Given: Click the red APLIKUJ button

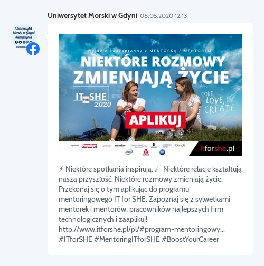Looking at the screenshot, I should click(156, 120).
